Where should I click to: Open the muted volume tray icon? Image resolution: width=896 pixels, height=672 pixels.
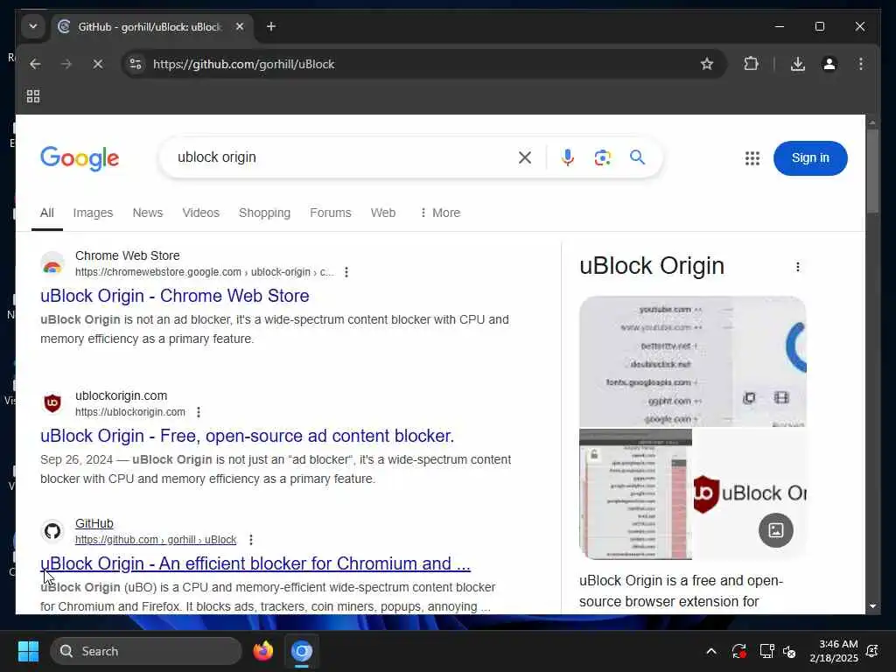pos(789,651)
